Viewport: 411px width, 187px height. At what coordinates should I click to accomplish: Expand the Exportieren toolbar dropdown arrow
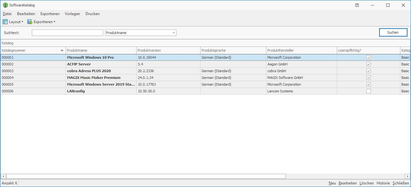[54, 22]
